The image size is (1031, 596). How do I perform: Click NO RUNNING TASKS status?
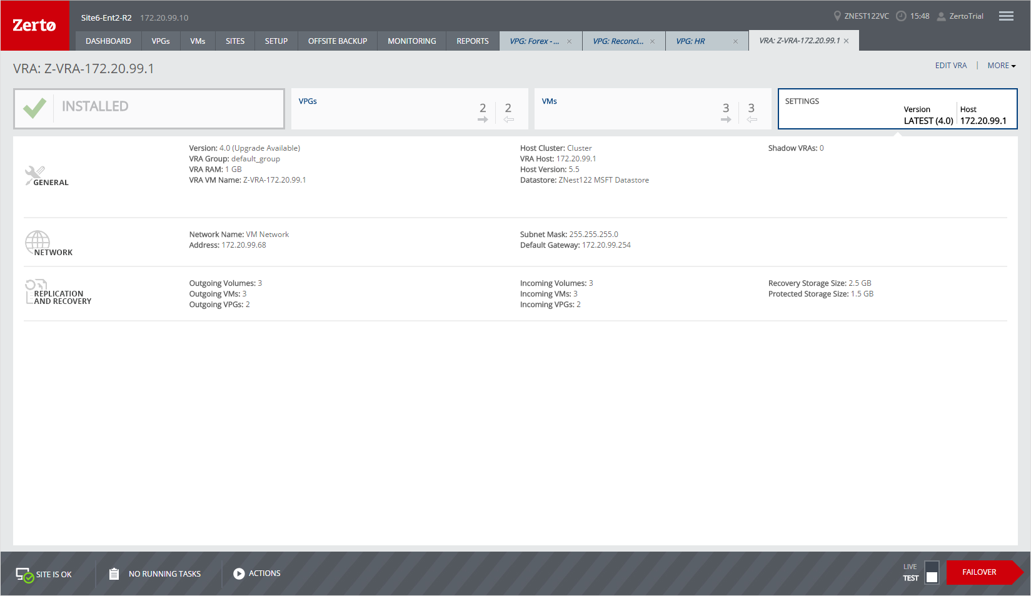(165, 574)
